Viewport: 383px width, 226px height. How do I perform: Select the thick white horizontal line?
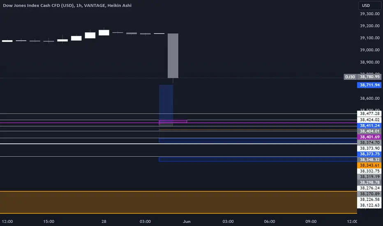click(x=178, y=144)
